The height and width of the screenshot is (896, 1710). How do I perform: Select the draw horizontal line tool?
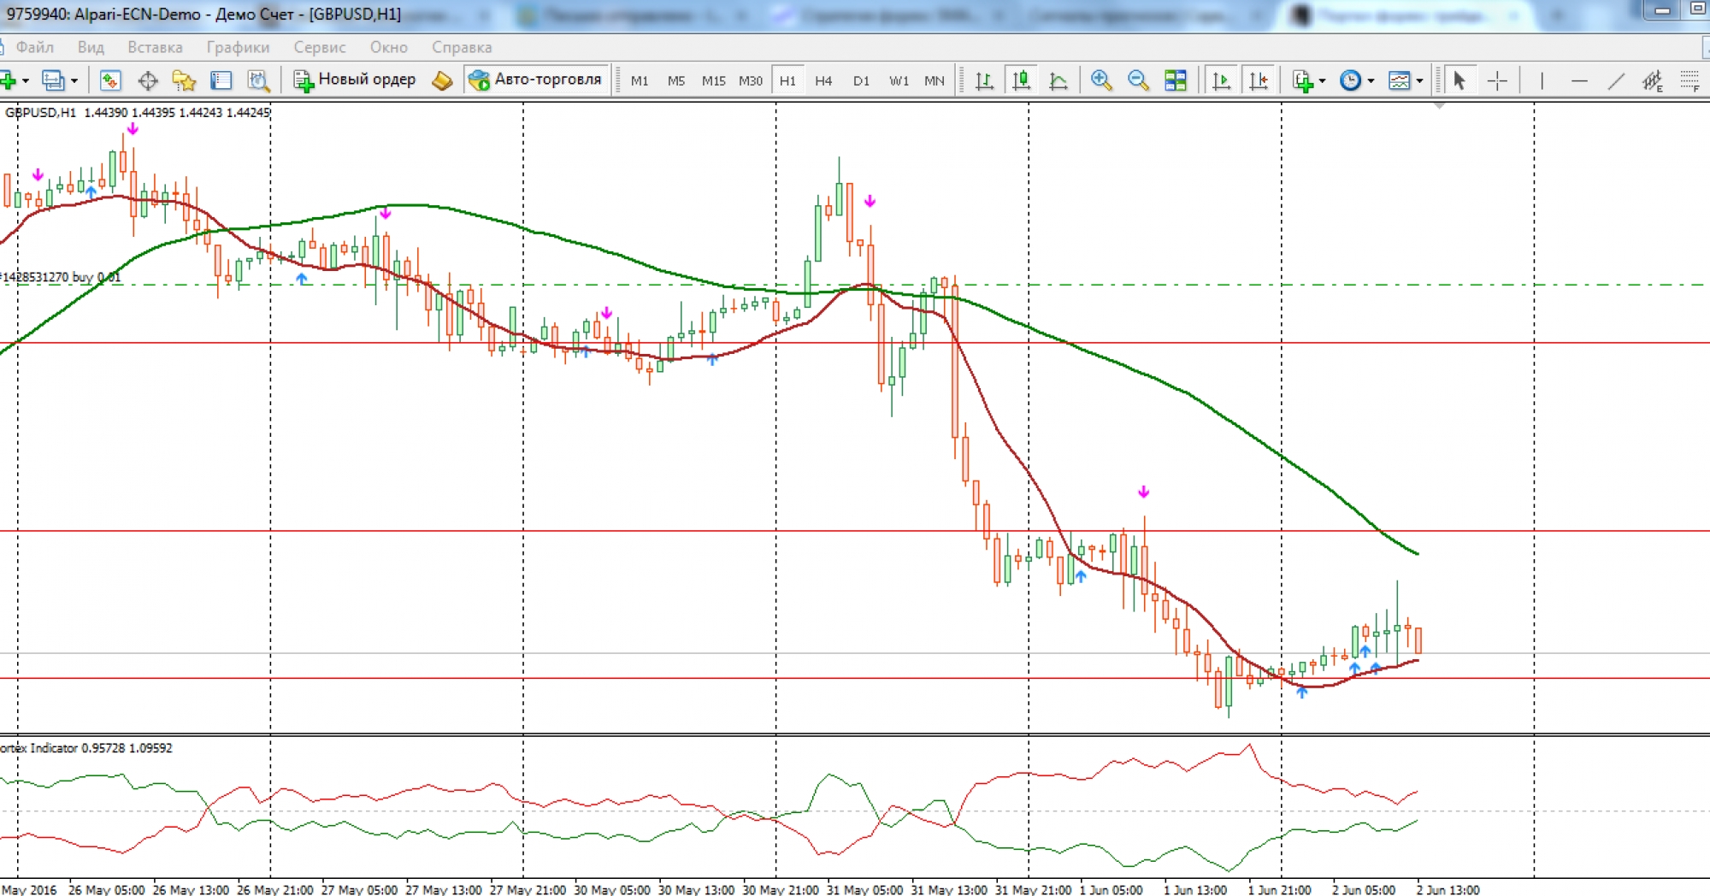click(x=1578, y=81)
